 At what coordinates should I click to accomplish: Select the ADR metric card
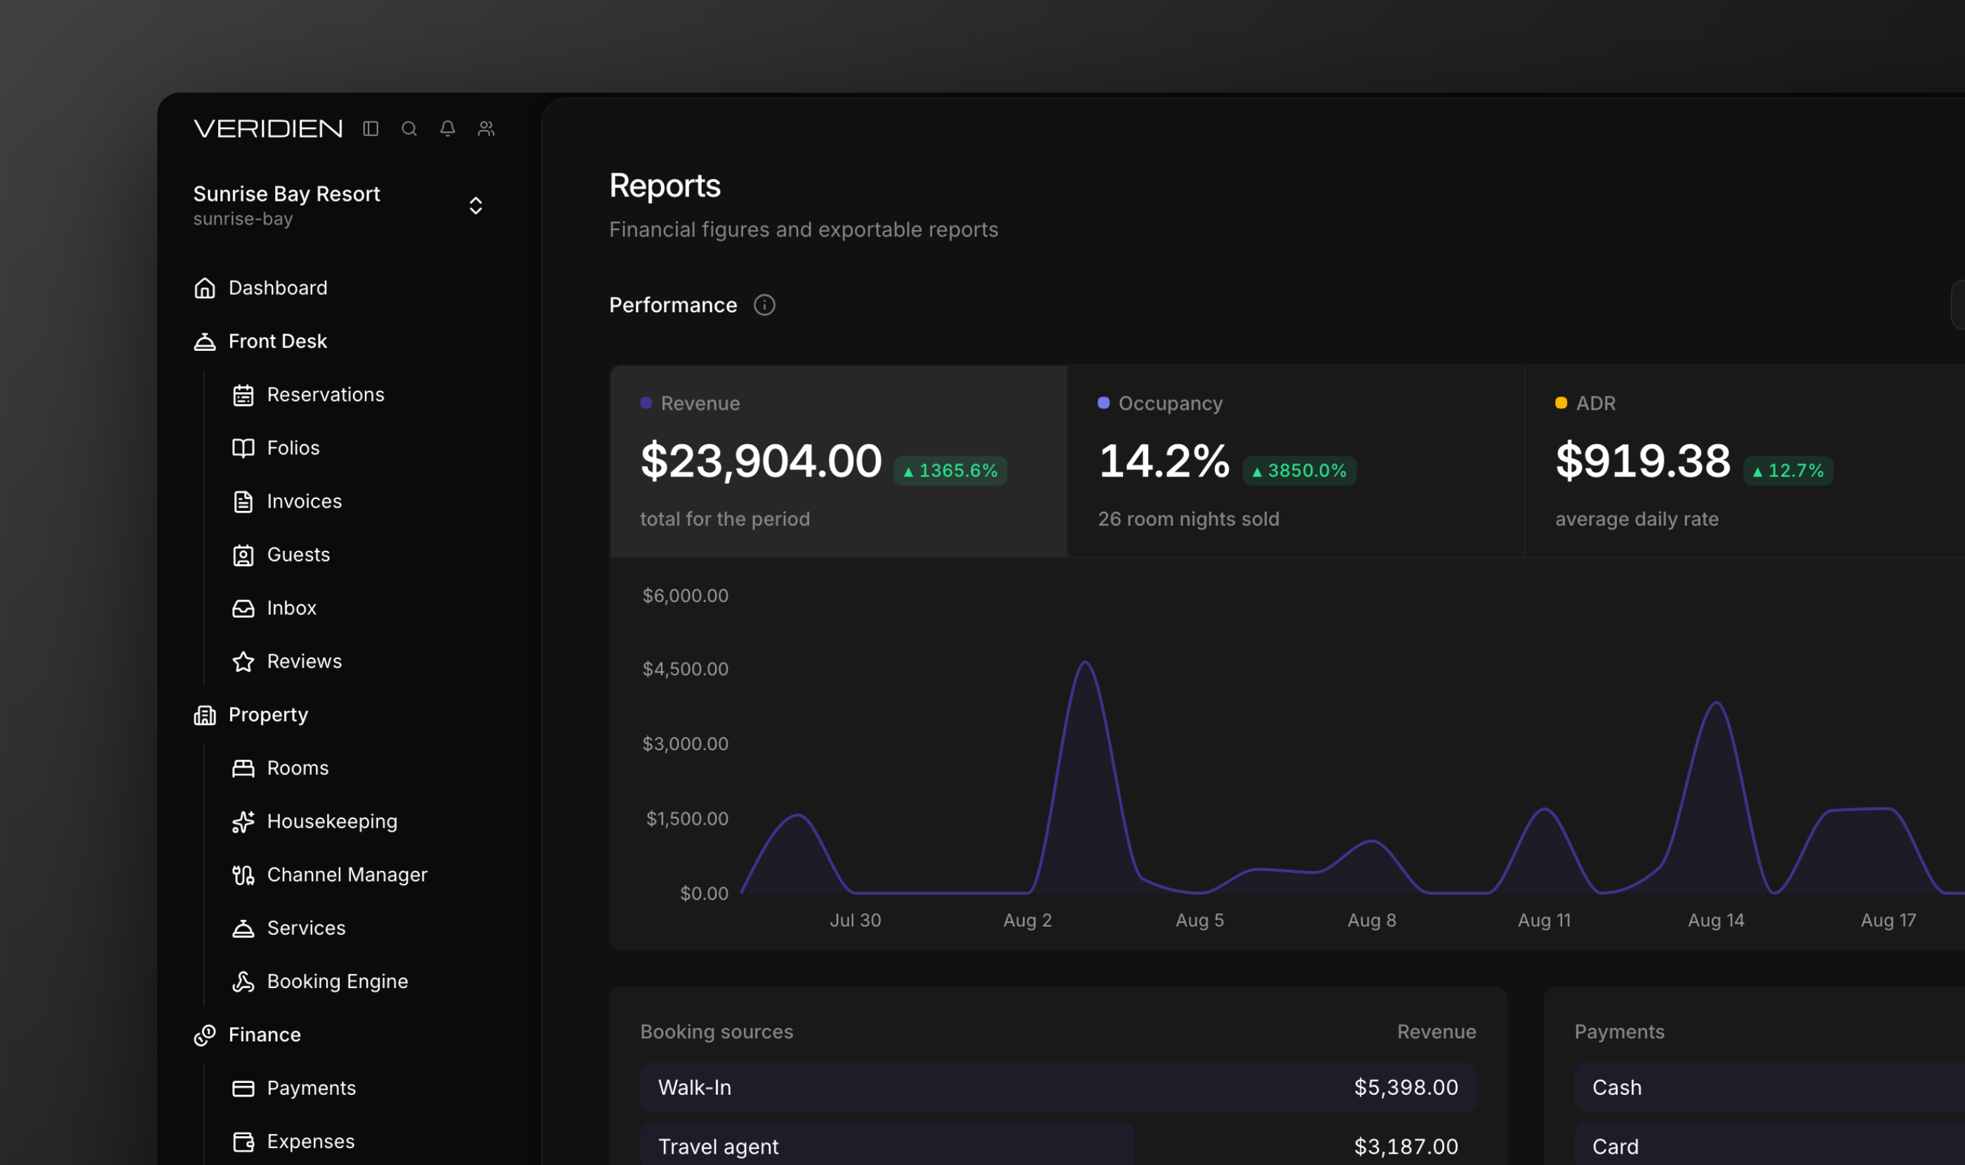point(1745,461)
